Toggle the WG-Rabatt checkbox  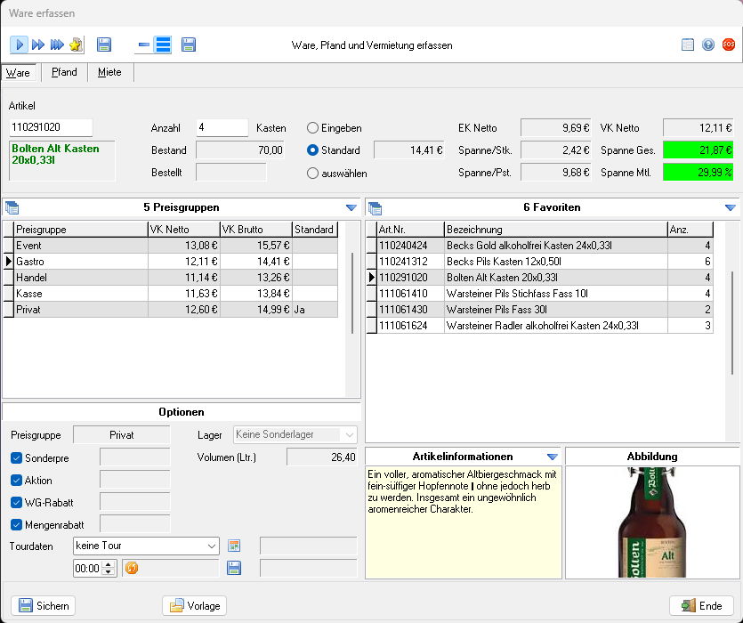tap(17, 503)
